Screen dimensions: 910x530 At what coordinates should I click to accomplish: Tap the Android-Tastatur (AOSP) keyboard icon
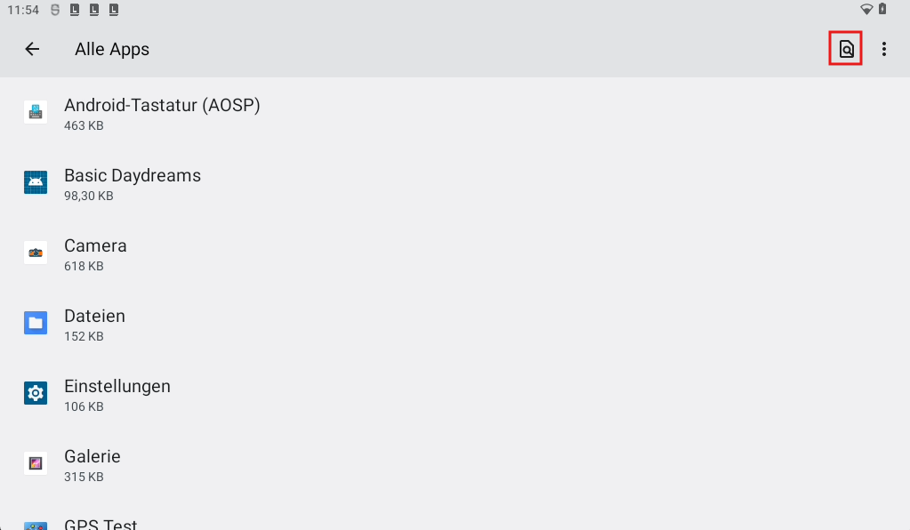click(36, 112)
